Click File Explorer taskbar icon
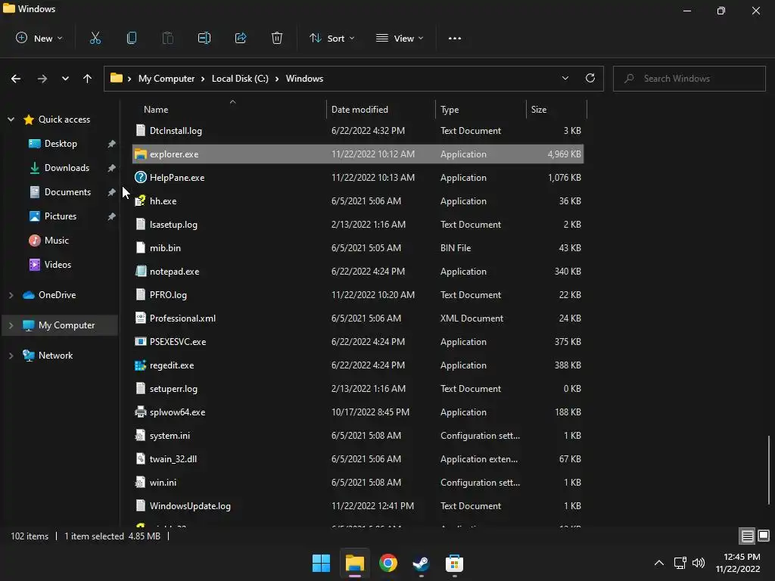Image resolution: width=775 pixels, height=581 pixels. (355, 563)
